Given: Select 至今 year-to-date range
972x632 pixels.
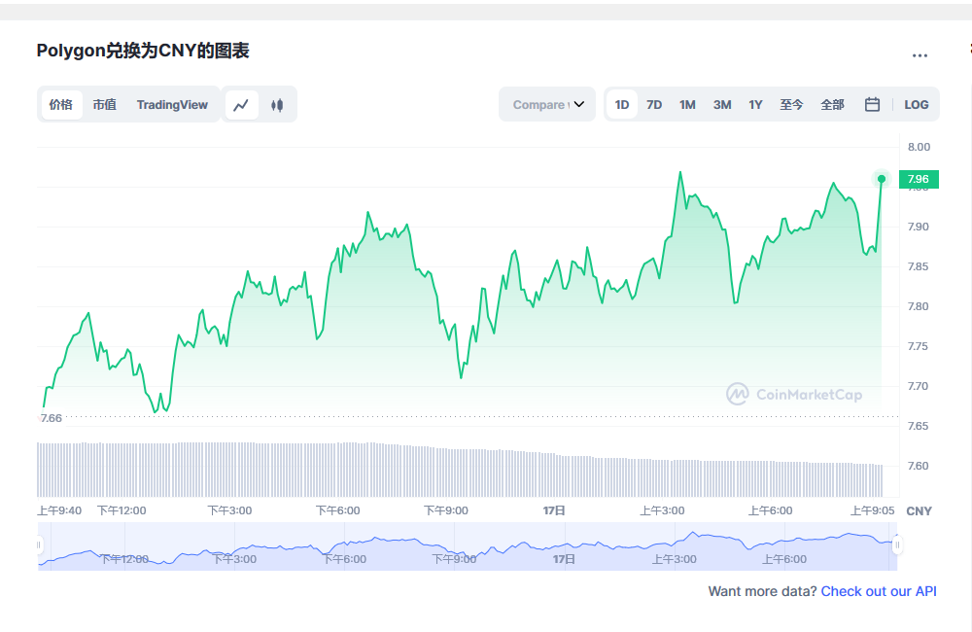Looking at the screenshot, I should click(791, 105).
